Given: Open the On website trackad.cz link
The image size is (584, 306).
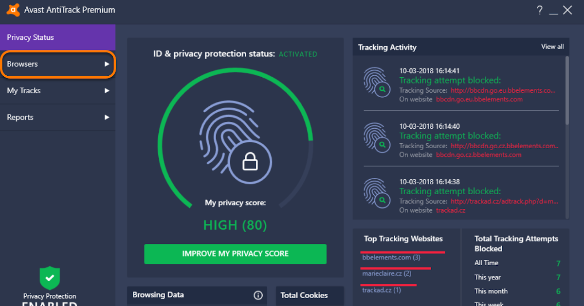Looking at the screenshot, I should click(451, 210).
